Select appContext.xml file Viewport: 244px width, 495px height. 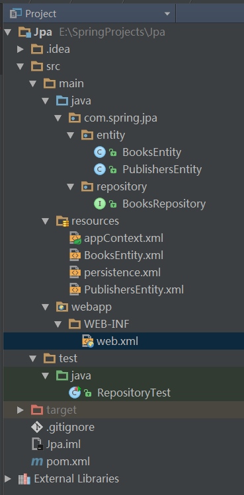pos(124,239)
